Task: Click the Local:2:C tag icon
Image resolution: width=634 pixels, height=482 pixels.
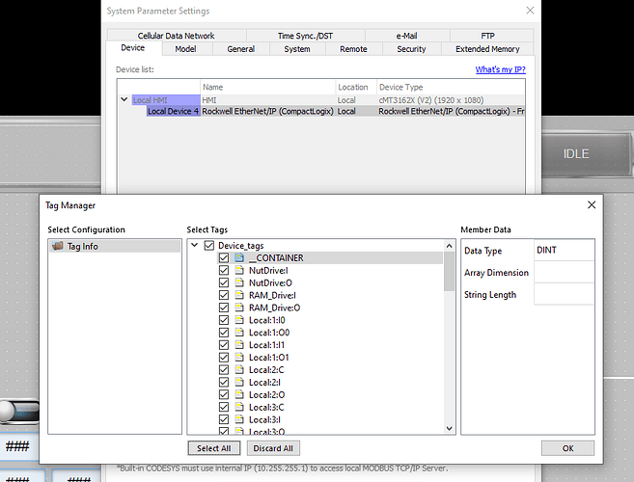Action: point(239,370)
